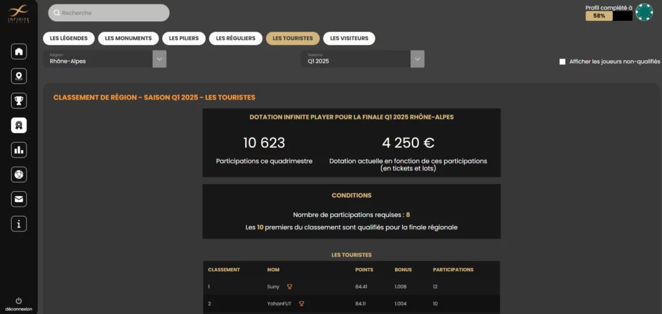Select the ranking ribbon badge icon

[19, 125]
